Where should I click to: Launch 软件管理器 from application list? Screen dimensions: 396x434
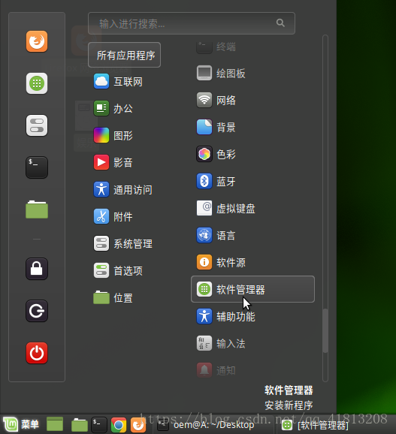252,289
